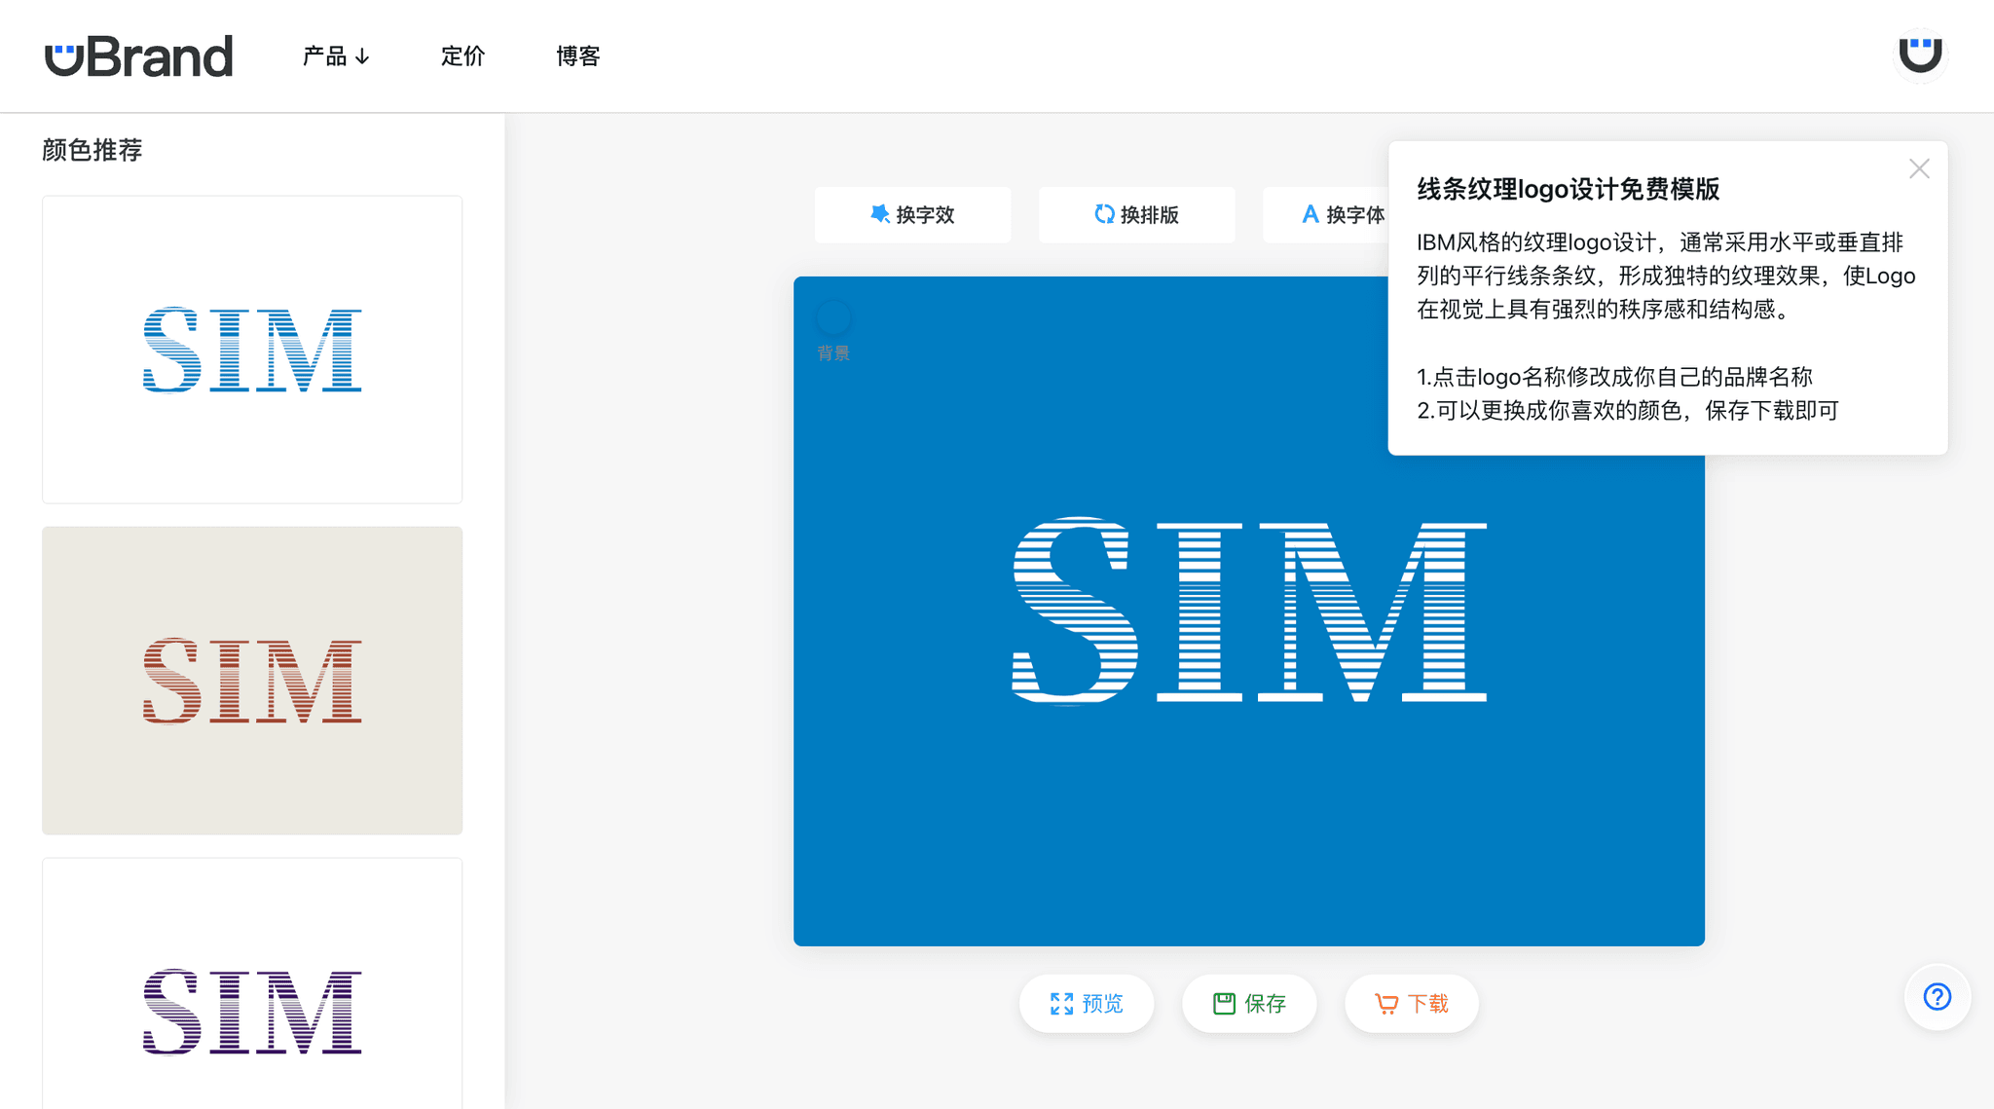Select the 换字效 star icon to change font effect
Image resolution: width=1994 pixels, height=1109 pixels.
point(879,214)
